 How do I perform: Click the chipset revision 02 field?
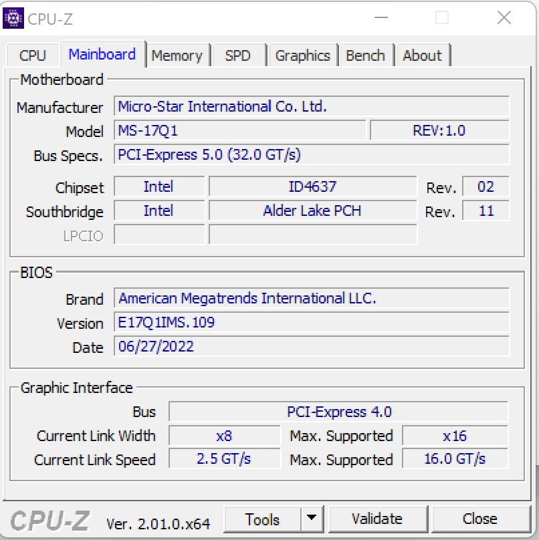coord(486,186)
